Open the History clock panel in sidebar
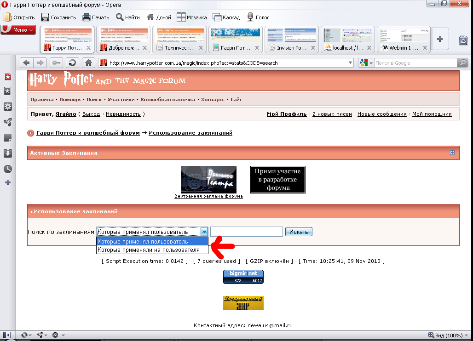Viewport: 473px width, 341px height. (x=7, y=169)
